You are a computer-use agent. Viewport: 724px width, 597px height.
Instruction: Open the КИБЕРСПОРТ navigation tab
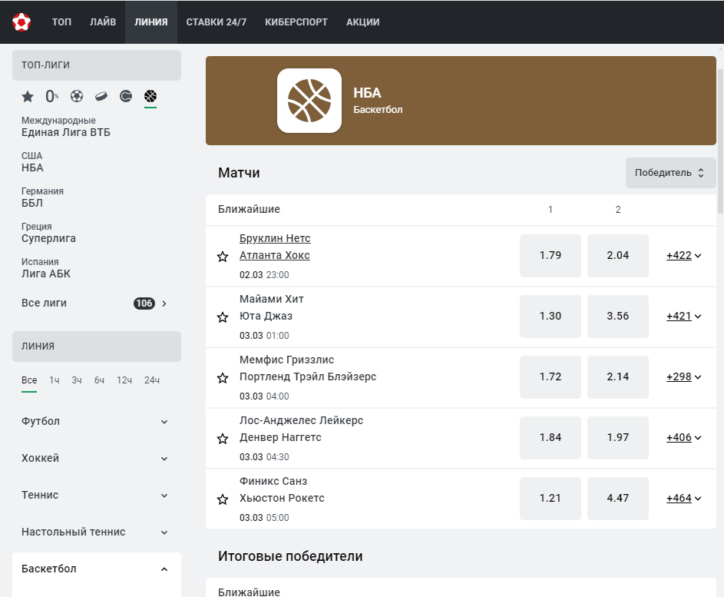(296, 22)
